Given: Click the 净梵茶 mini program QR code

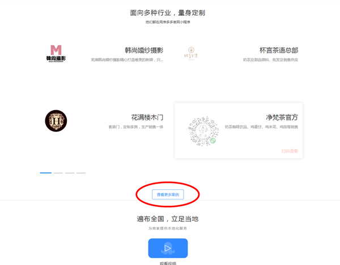Looking at the screenshot, I should tap(203, 131).
